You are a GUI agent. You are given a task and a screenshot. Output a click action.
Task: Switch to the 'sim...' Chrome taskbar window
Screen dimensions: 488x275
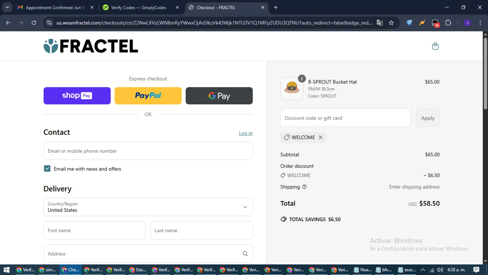(47, 270)
